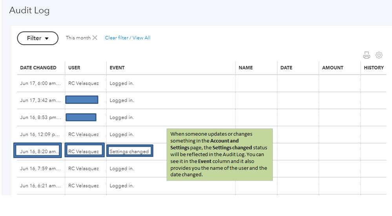
Task: Click the Jun 16, 6:21 am row date
Action: 40,186
